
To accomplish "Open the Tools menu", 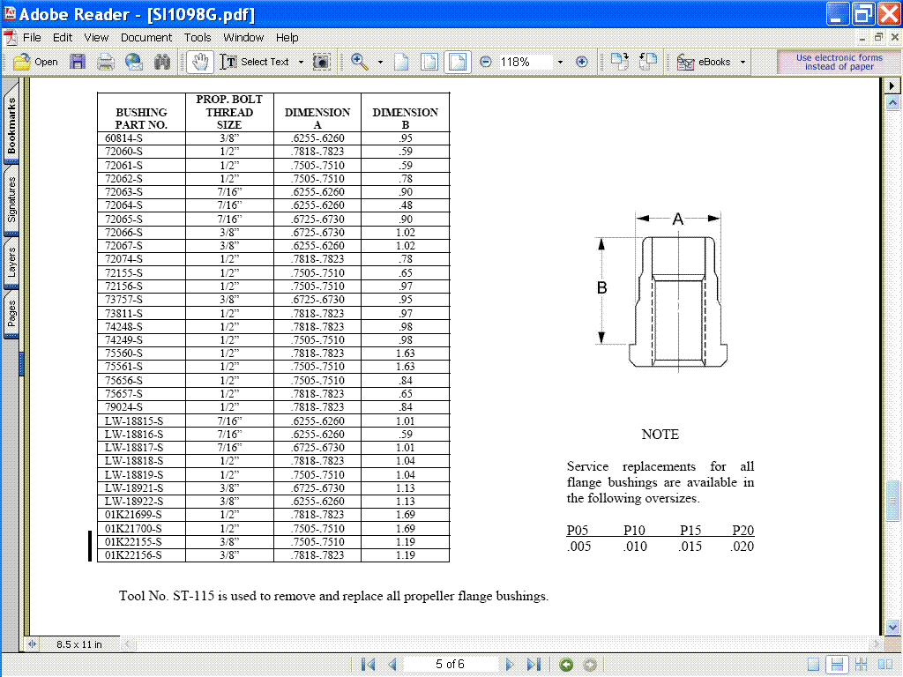I will click(x=198, y=38).
